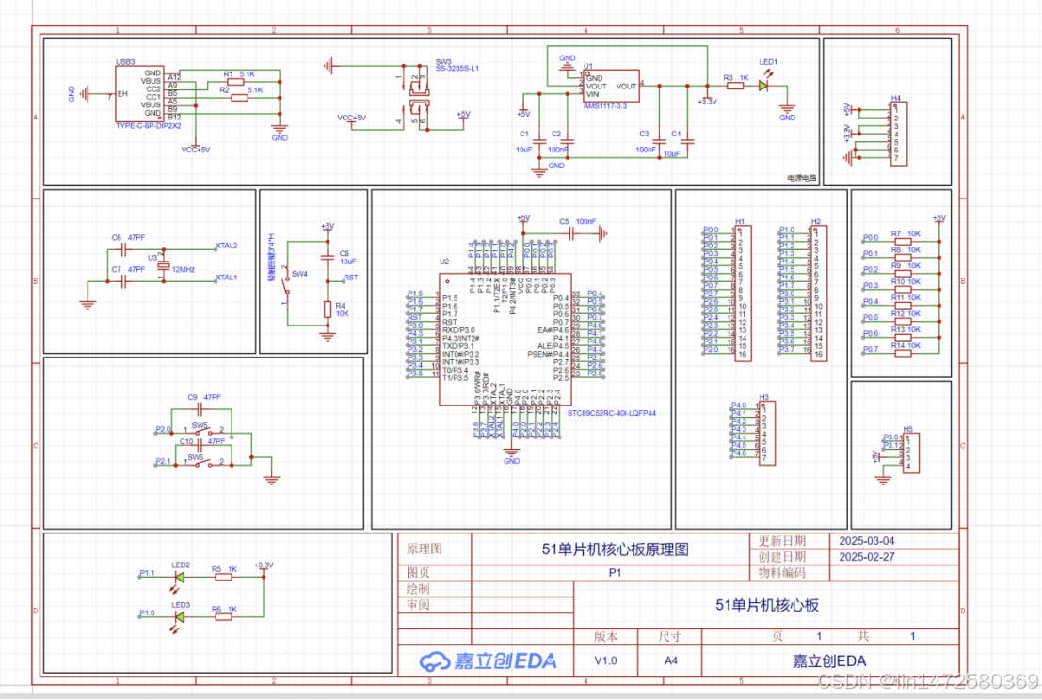Select the LED3 diode symbol
The height and width of the screenshot is (700, 1042).
pyautogui.click(x=179, y=617)
